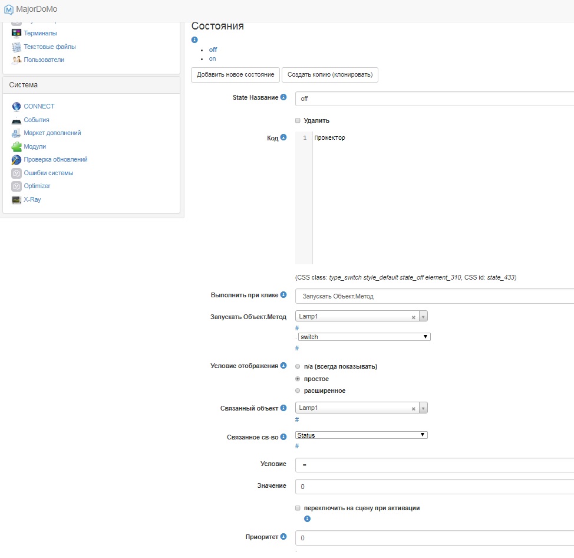Open Ошибки системы menu item
The width and height of the screenshot is (574, 558).
tap(48, 173)
